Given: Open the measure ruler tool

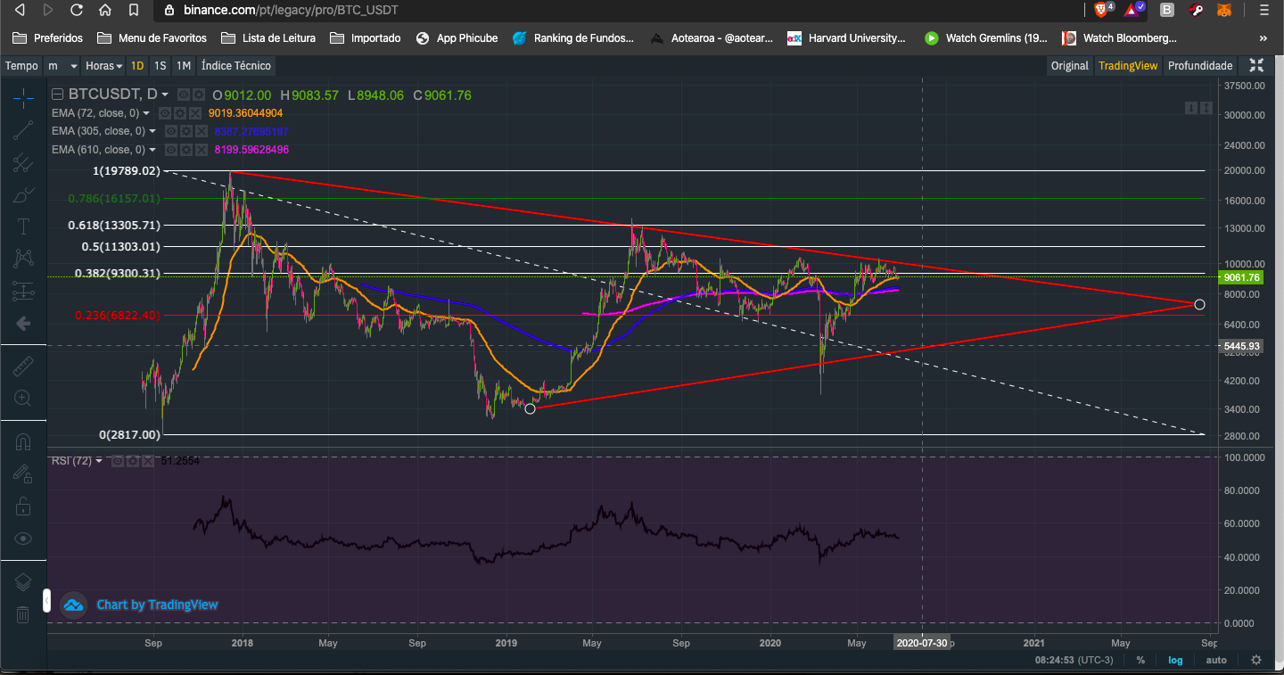Looking at the screenshot, I should [x=23, y=366].
